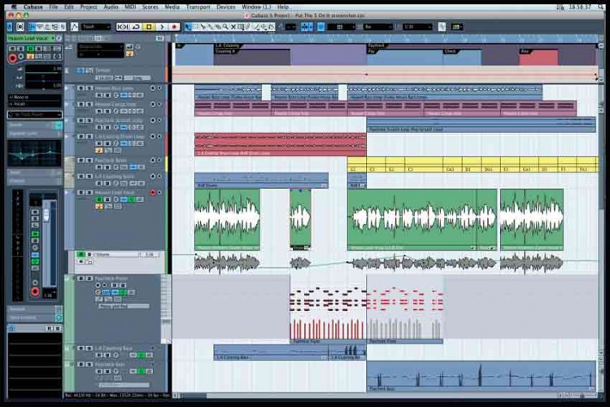Click the automation panel icon beside Touch
The image size is (610, 407).
coord(74,27)
